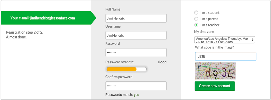Focus the Username field with JimiHendrix
The image size is (271, 100).
pos(136,35)
